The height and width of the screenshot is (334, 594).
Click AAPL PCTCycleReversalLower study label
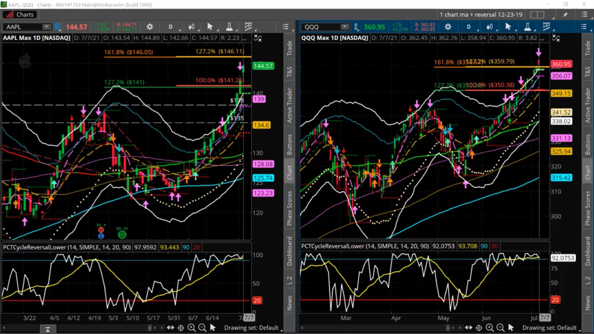click(x=67, y=247)
